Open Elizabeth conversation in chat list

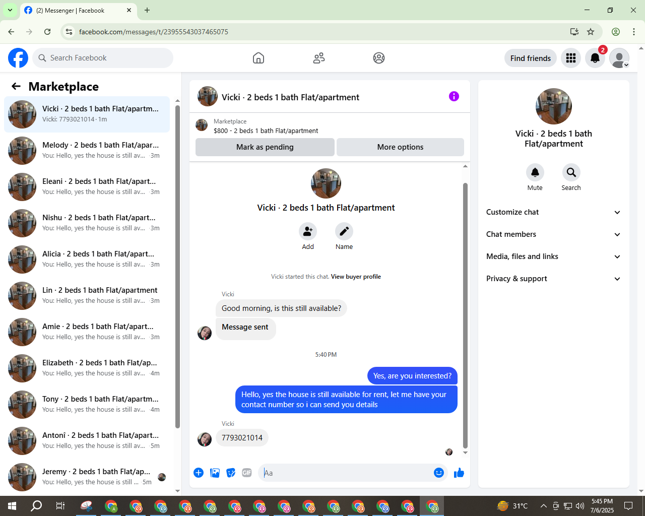[87, 368]
